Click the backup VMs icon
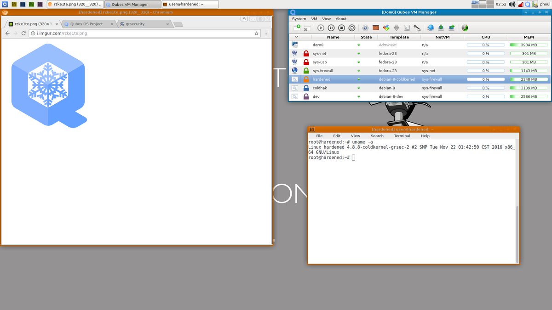552x310 pixels. (x=441, y=28)
